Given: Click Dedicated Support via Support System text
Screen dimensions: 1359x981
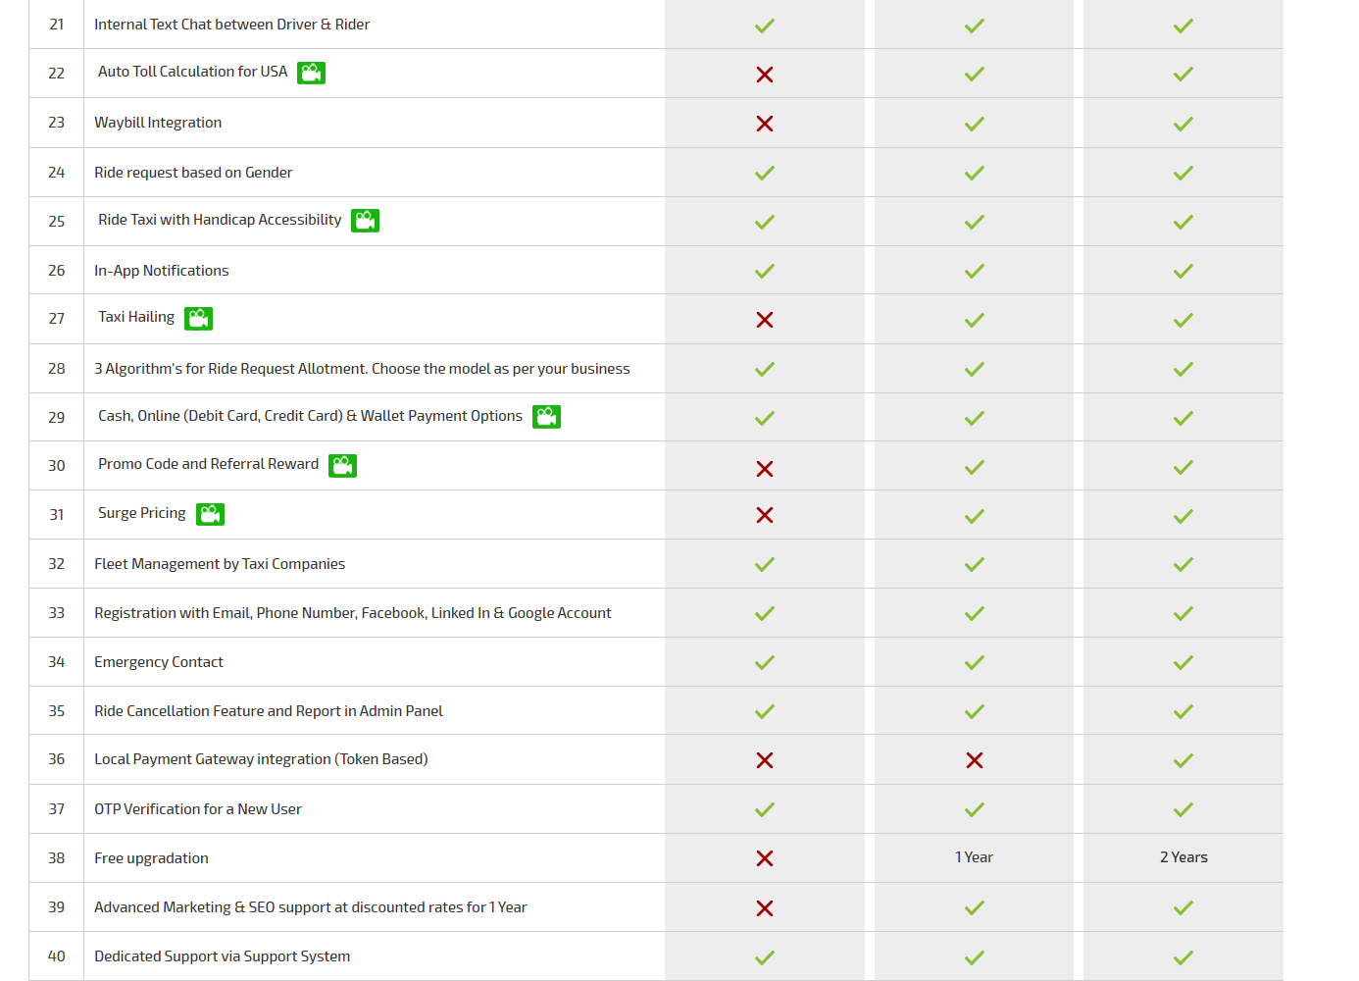Looking at the screenshot, I should pyautogui.click(x=223, y=956).
